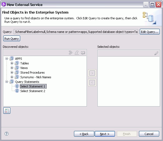Click the eraser icon in discovered objects toolbar
The height and width of the screenshot is (141, 163).
click(77, 53)
